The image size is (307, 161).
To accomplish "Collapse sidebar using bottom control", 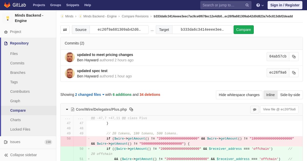I will (20, 155).
